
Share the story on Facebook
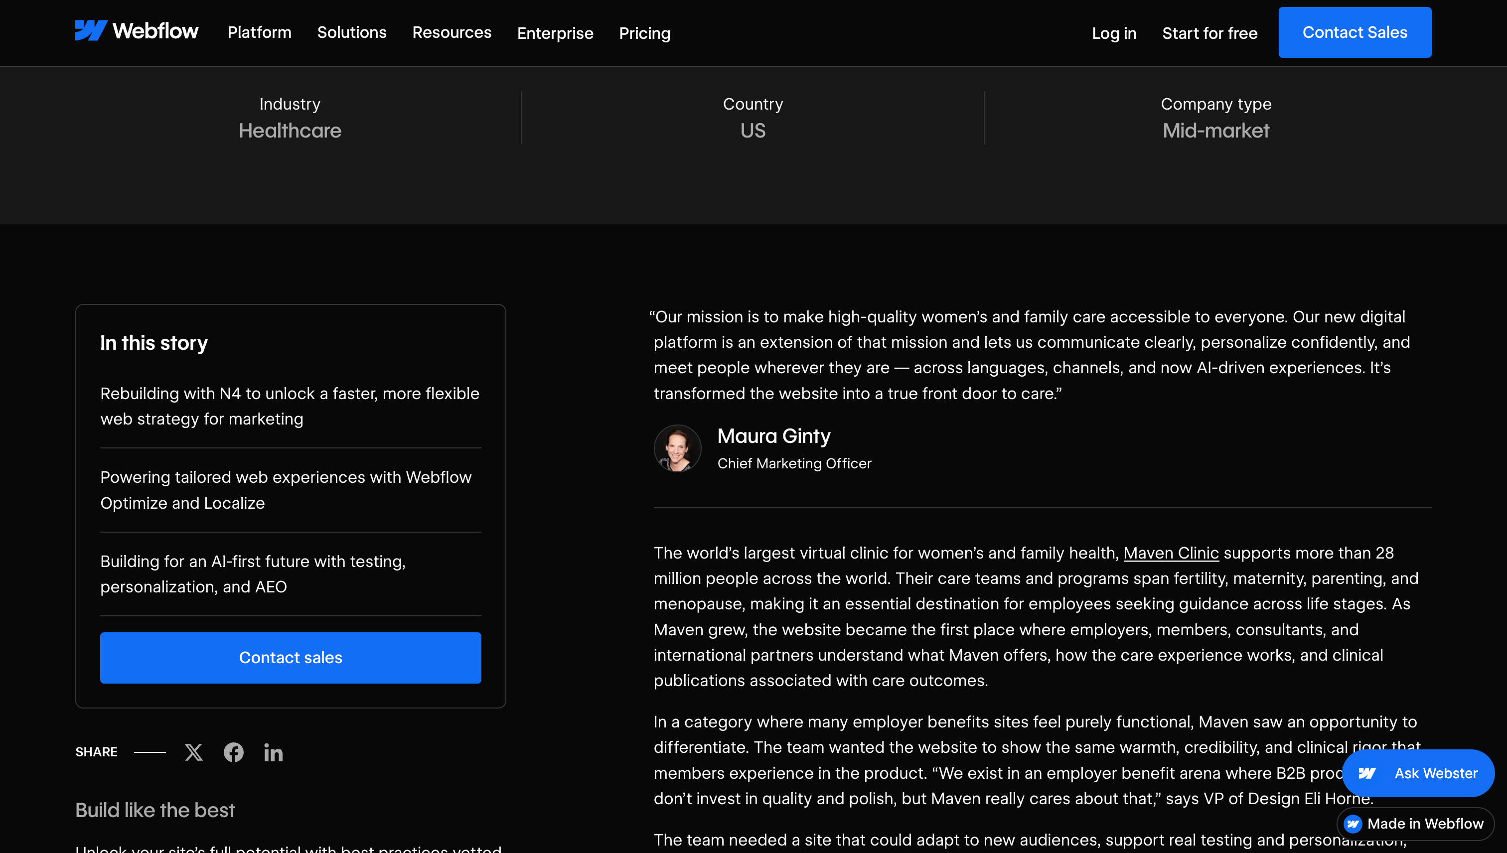pos(233,752)
